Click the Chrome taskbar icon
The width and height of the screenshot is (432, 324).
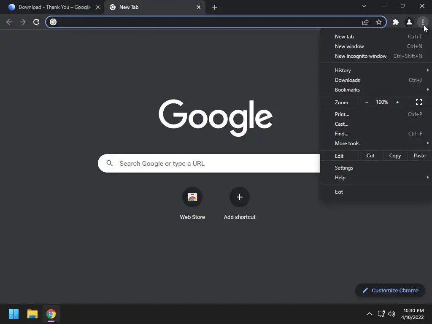[51, 314]
